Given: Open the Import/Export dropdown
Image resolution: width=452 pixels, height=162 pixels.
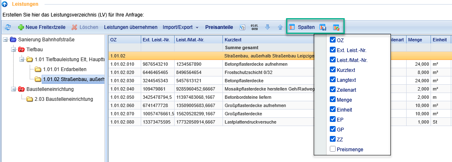Looking at the screenshot, I should [181, 27].
